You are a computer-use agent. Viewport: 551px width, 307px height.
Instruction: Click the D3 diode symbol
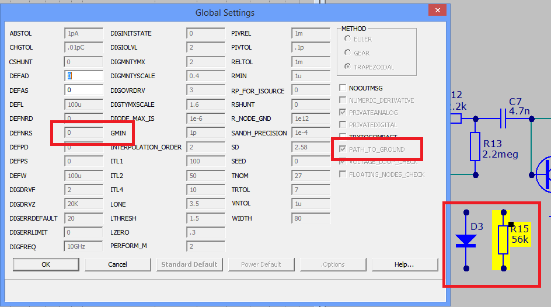466,240
